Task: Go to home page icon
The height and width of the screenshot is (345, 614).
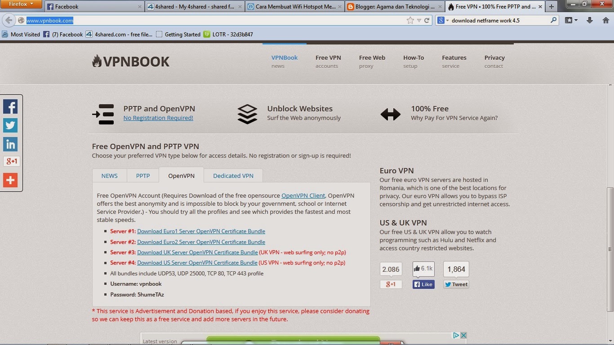Action: pos(605,20)
